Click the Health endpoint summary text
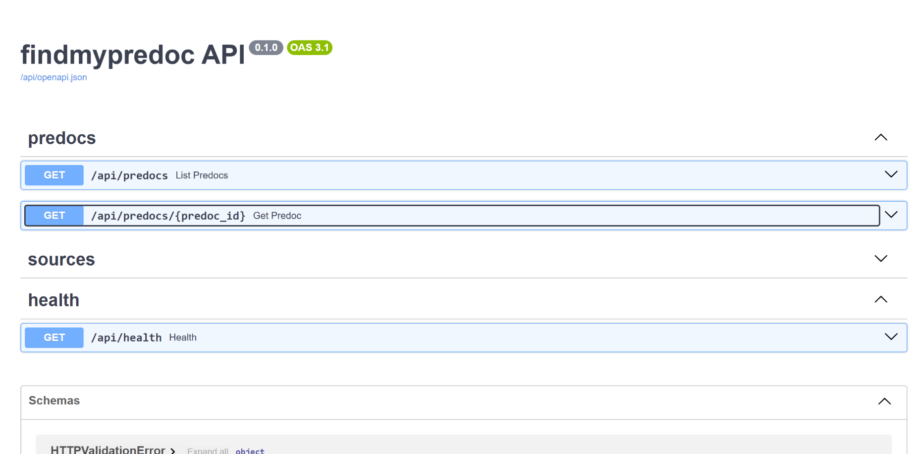The height and width of the screenshot is (454, 921). coord(183,338)
